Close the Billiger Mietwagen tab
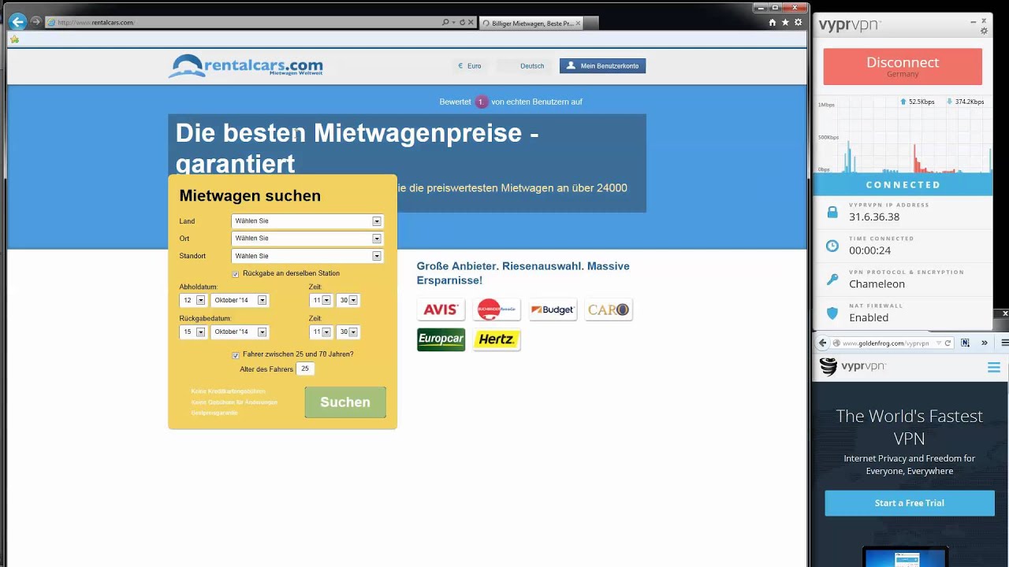 [x=578, y=23]
